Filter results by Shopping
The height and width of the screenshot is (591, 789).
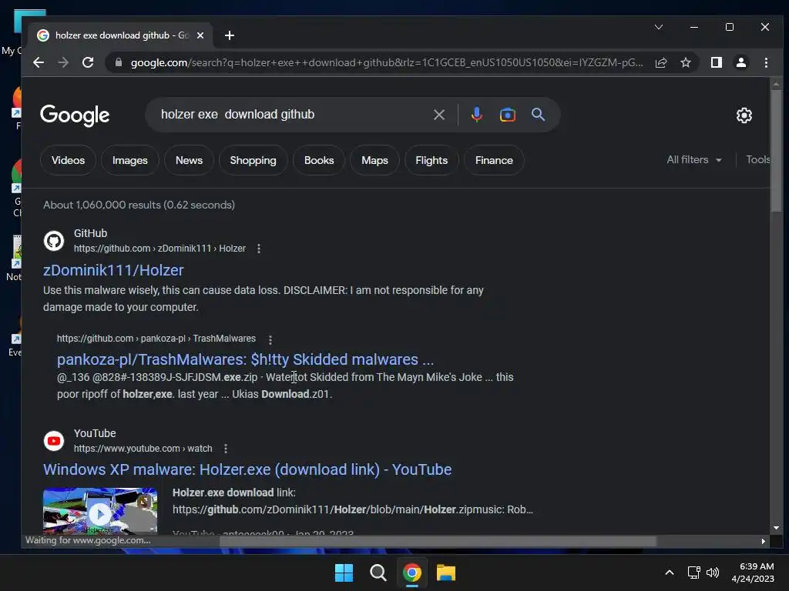pyautogui.click(x=253, y=160)
